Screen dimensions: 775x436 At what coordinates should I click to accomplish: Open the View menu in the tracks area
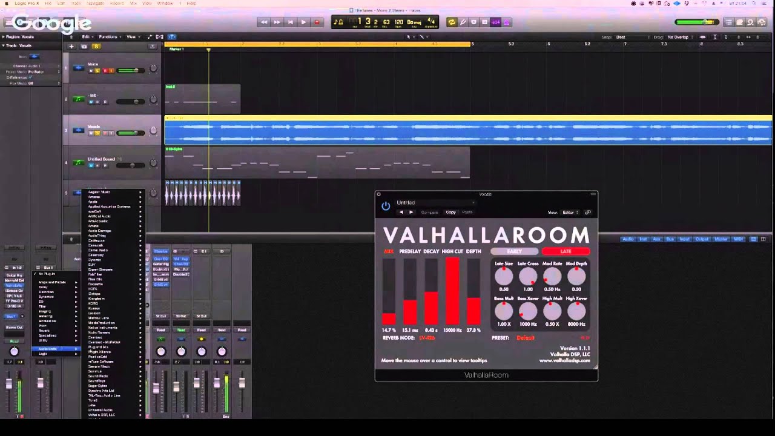(x=132, y=37)
